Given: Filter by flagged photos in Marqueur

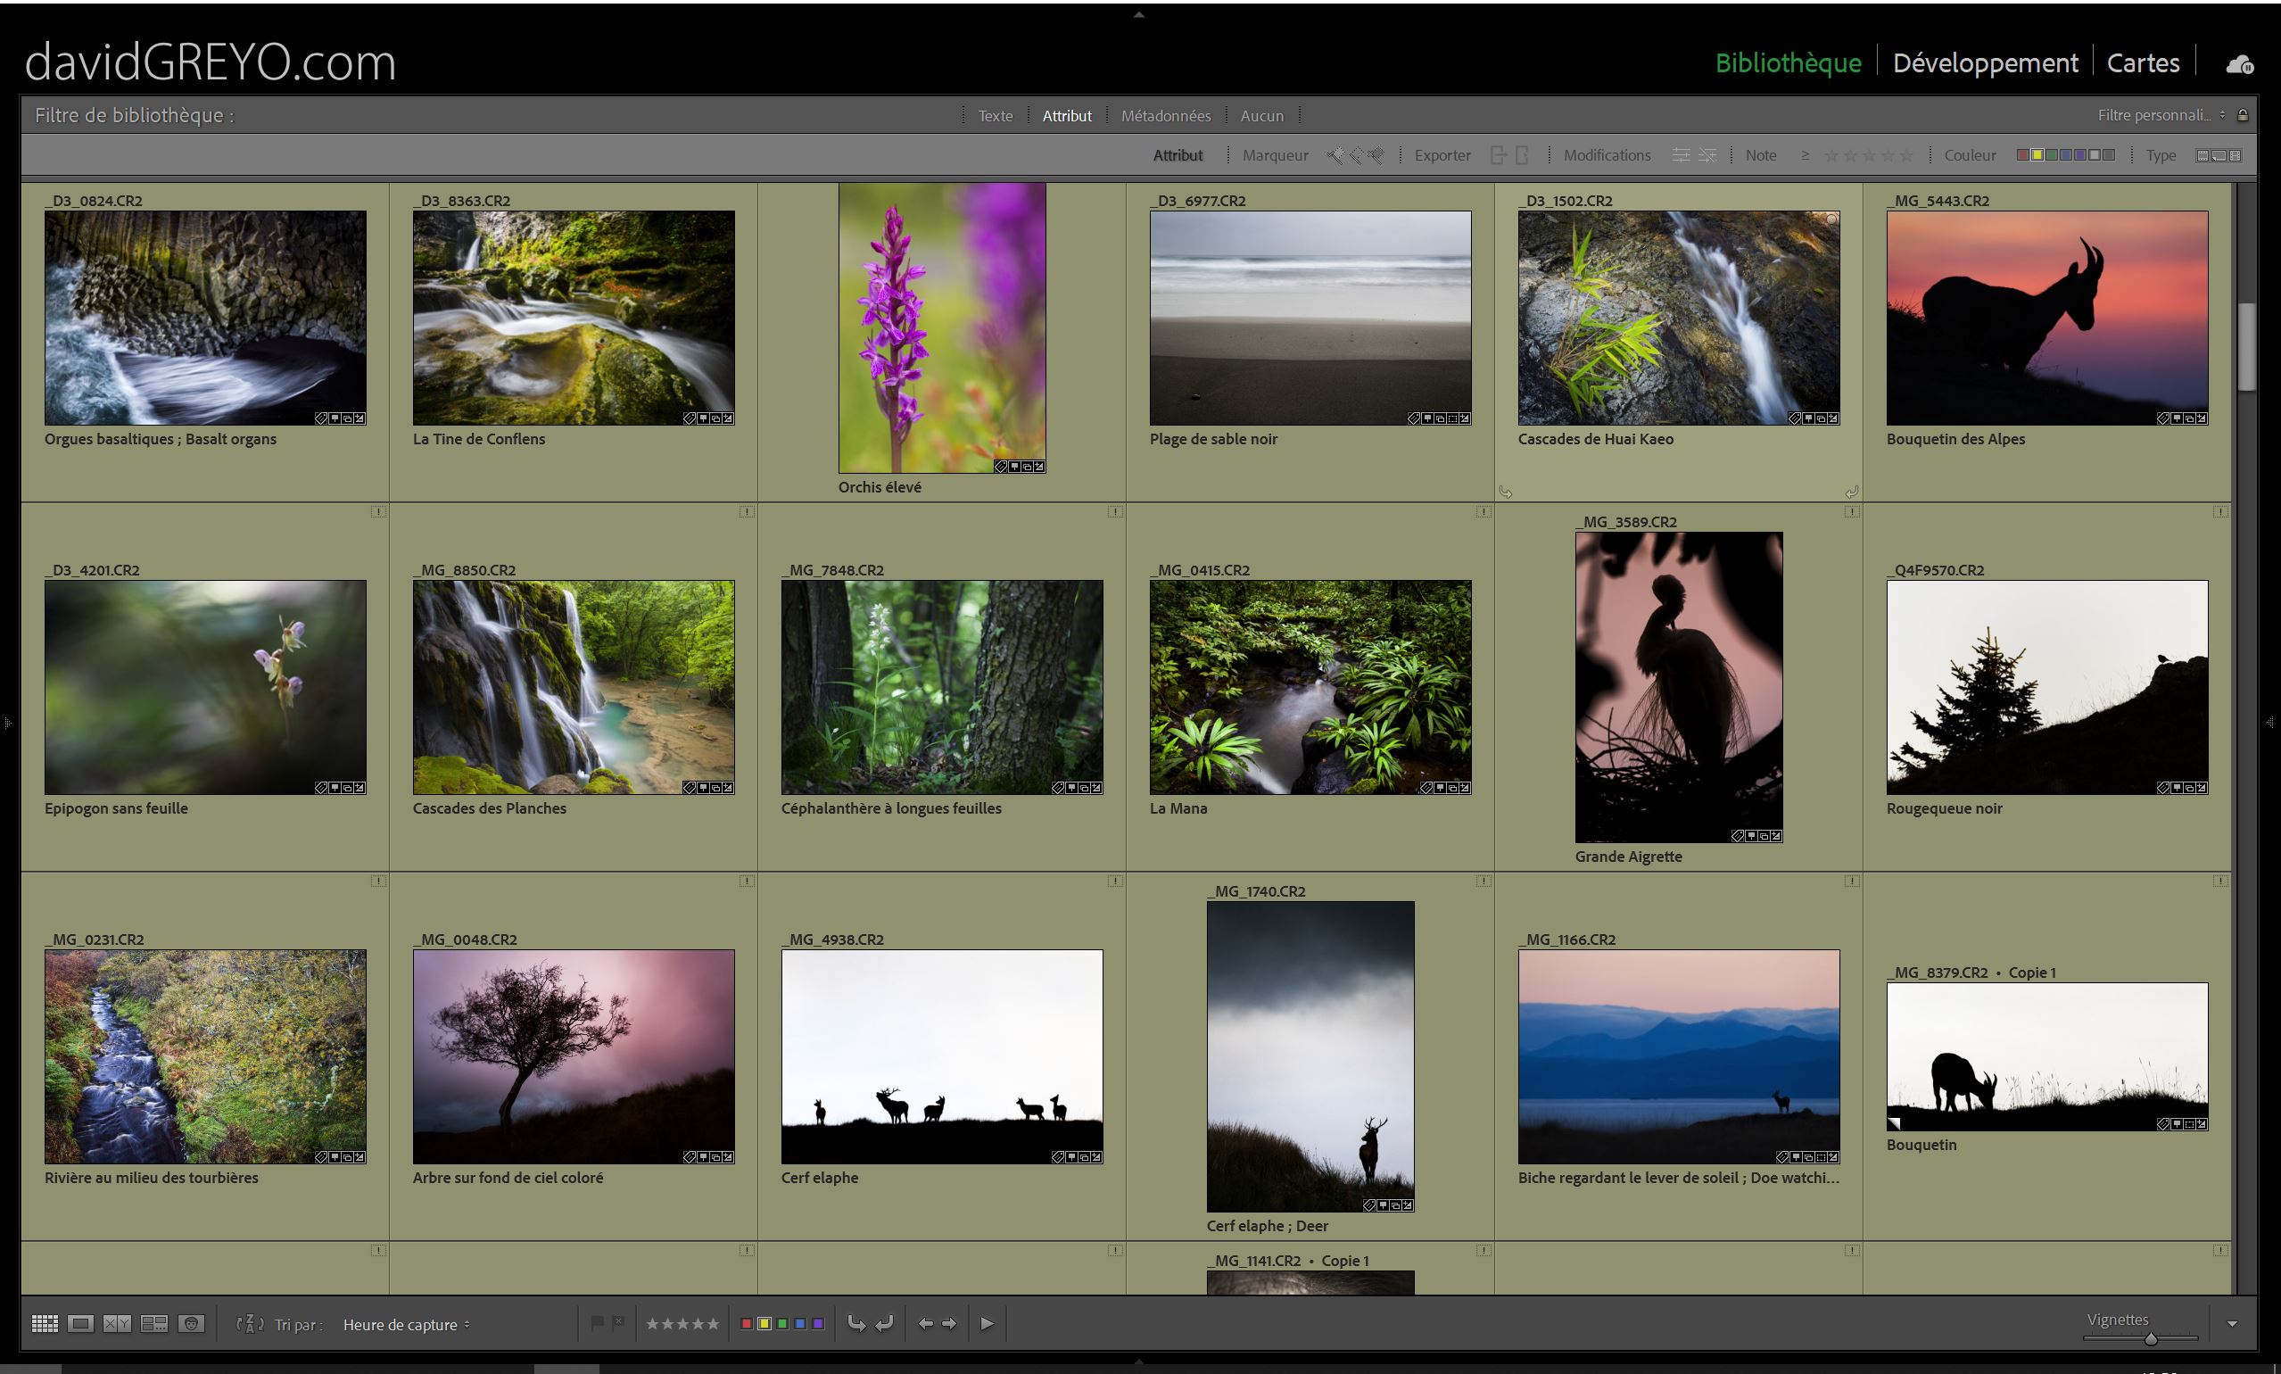Looking at the screenshot, I should pyautogui.click(x=1334, y=155).
